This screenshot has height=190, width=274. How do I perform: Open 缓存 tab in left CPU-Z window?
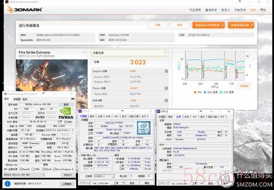click(x=92, y=116)
